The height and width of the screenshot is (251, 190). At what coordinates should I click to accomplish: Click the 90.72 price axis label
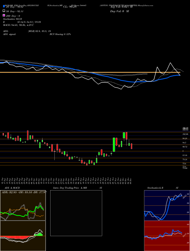point(185,147)
